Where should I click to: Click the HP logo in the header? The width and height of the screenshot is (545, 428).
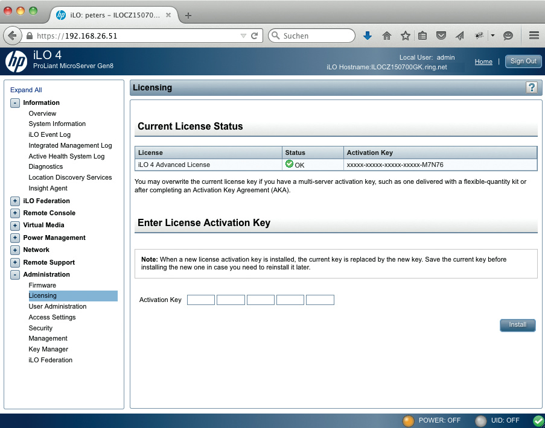(16, 61)
